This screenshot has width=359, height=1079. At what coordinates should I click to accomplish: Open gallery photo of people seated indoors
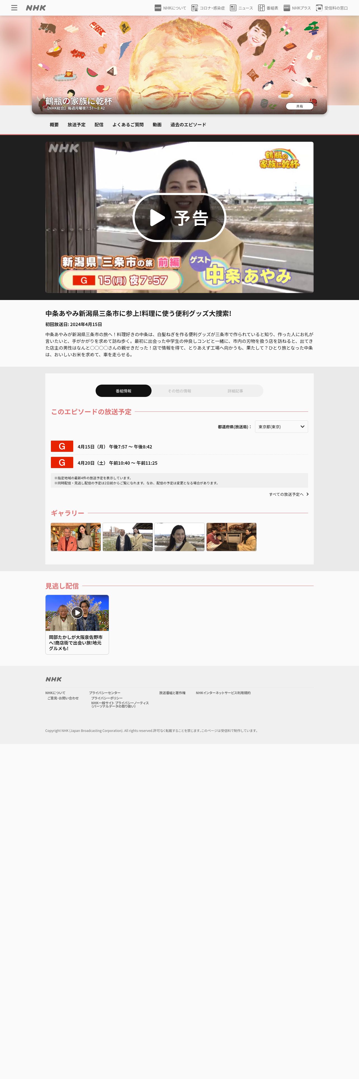click(231, 537)
